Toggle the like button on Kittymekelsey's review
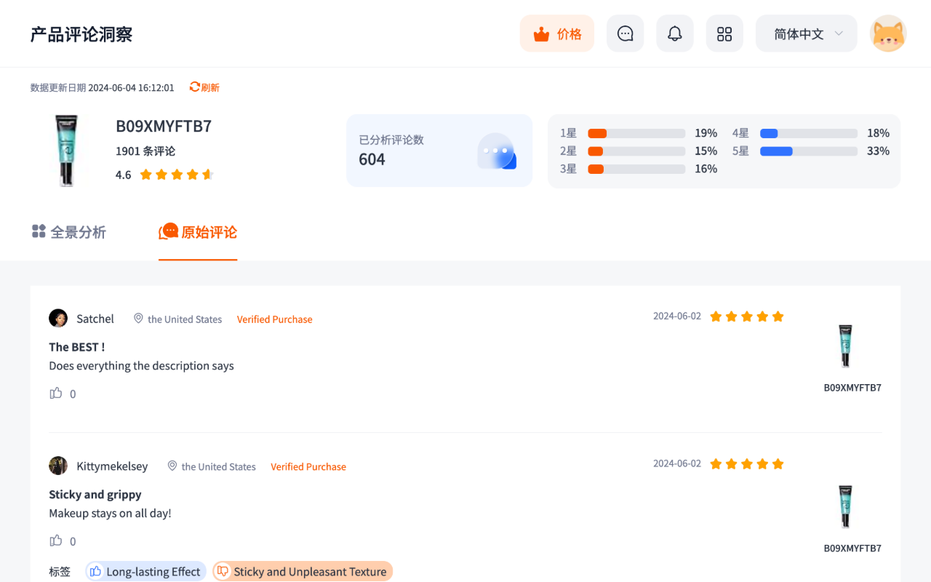Screen dimensions: 931x582 tap(56, 541)
